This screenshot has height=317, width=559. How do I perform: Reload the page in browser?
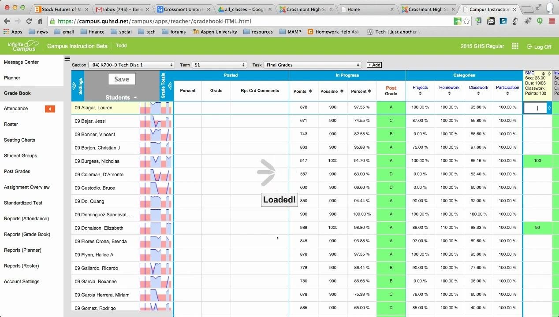[29, 21]
